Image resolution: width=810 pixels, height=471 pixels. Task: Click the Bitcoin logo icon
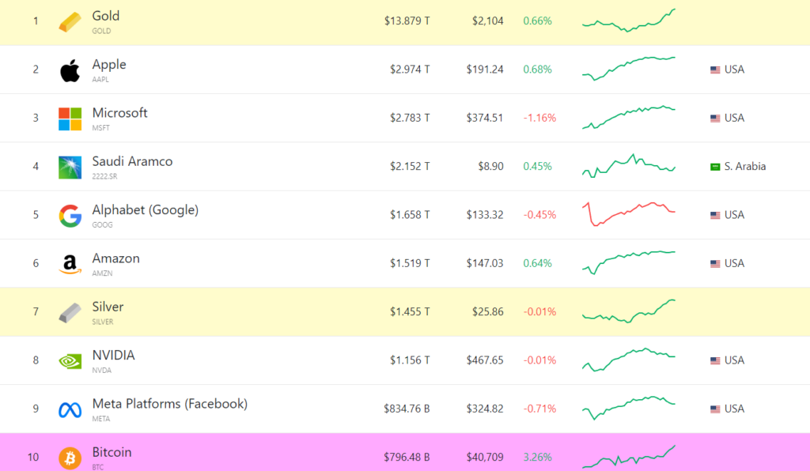click(70, 458)
